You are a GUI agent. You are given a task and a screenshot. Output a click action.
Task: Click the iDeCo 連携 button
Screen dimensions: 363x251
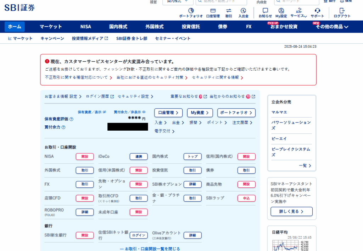(x=139, y=157)
